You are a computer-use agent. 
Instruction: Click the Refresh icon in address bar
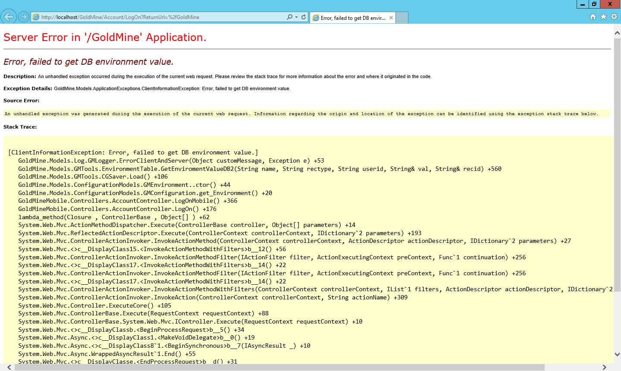click(x=304, y=17)
